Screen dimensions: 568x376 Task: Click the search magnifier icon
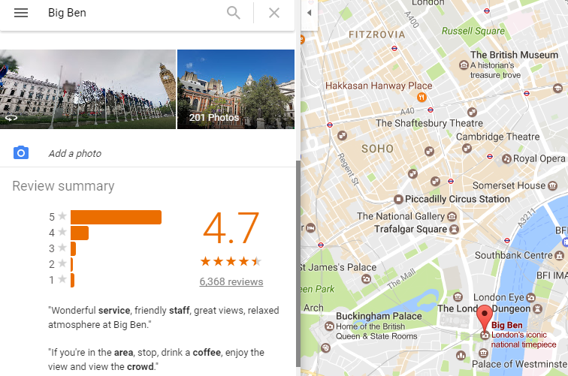[x=233, y=13]
